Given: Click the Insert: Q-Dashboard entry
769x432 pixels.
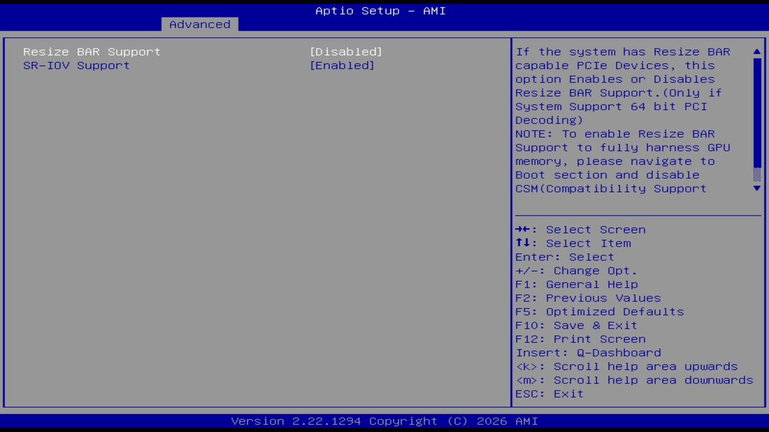Looking at the screenshot, I should (x=588, y=353).
